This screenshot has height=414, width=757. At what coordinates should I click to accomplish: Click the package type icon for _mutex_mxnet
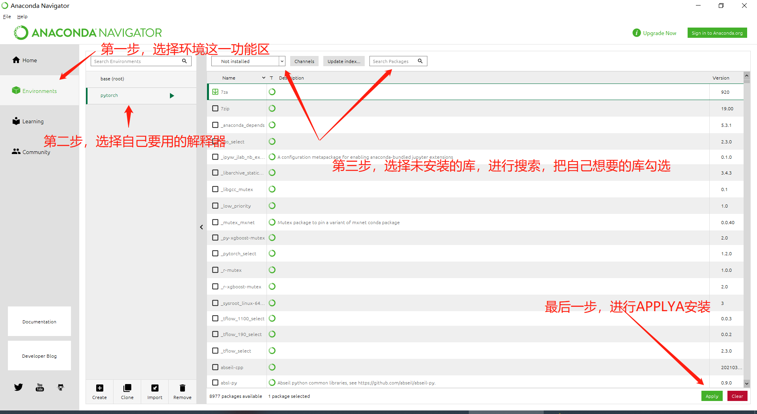click(272, 222)
